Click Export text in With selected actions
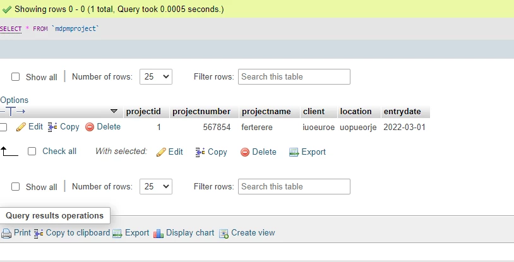The image size is (514, 262). point(313,152)
